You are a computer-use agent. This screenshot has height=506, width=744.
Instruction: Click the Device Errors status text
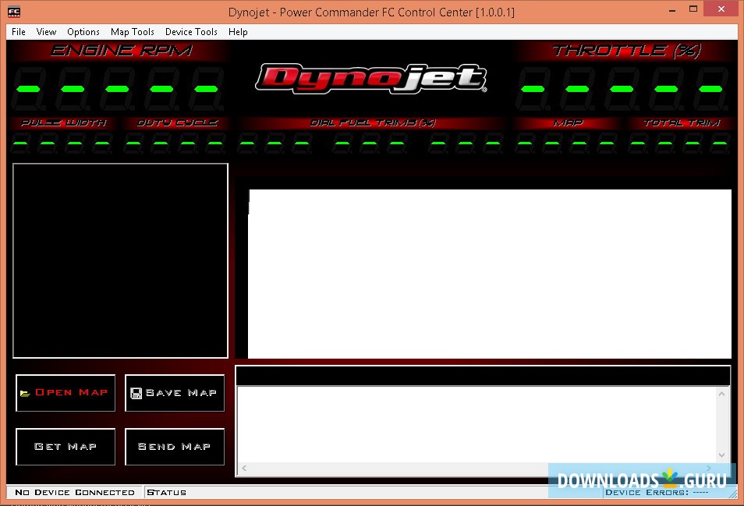[x=657, y=492]
